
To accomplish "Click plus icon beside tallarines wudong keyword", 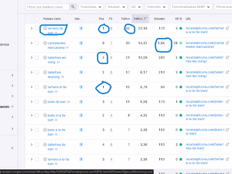I will point(45,72).
